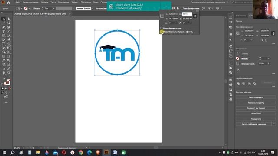Select the Rotate tool
Screen dimensions: 278x156
(x=3, y=44)
